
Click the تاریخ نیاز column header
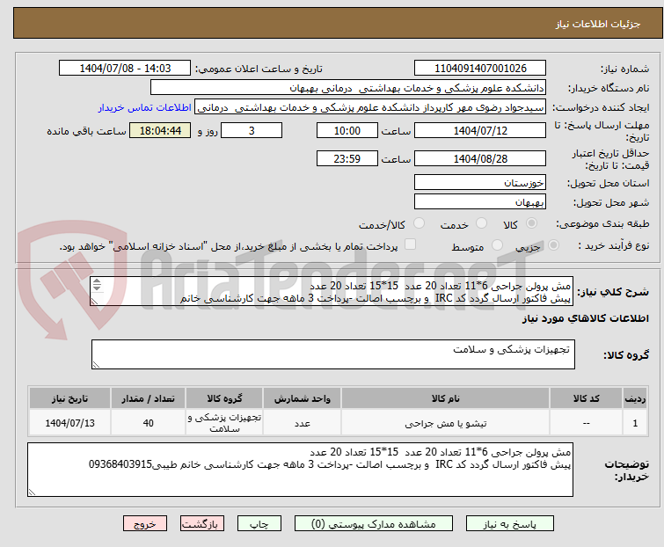pyautogui.click(x=69, y=398)
